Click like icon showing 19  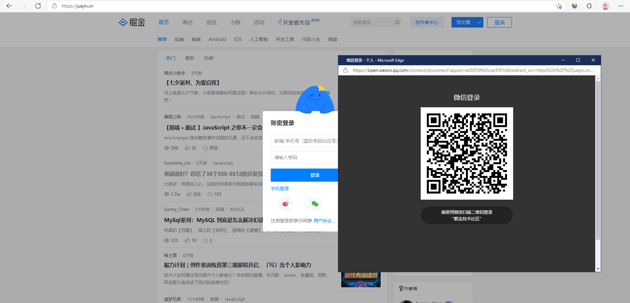tap(187, 240)
